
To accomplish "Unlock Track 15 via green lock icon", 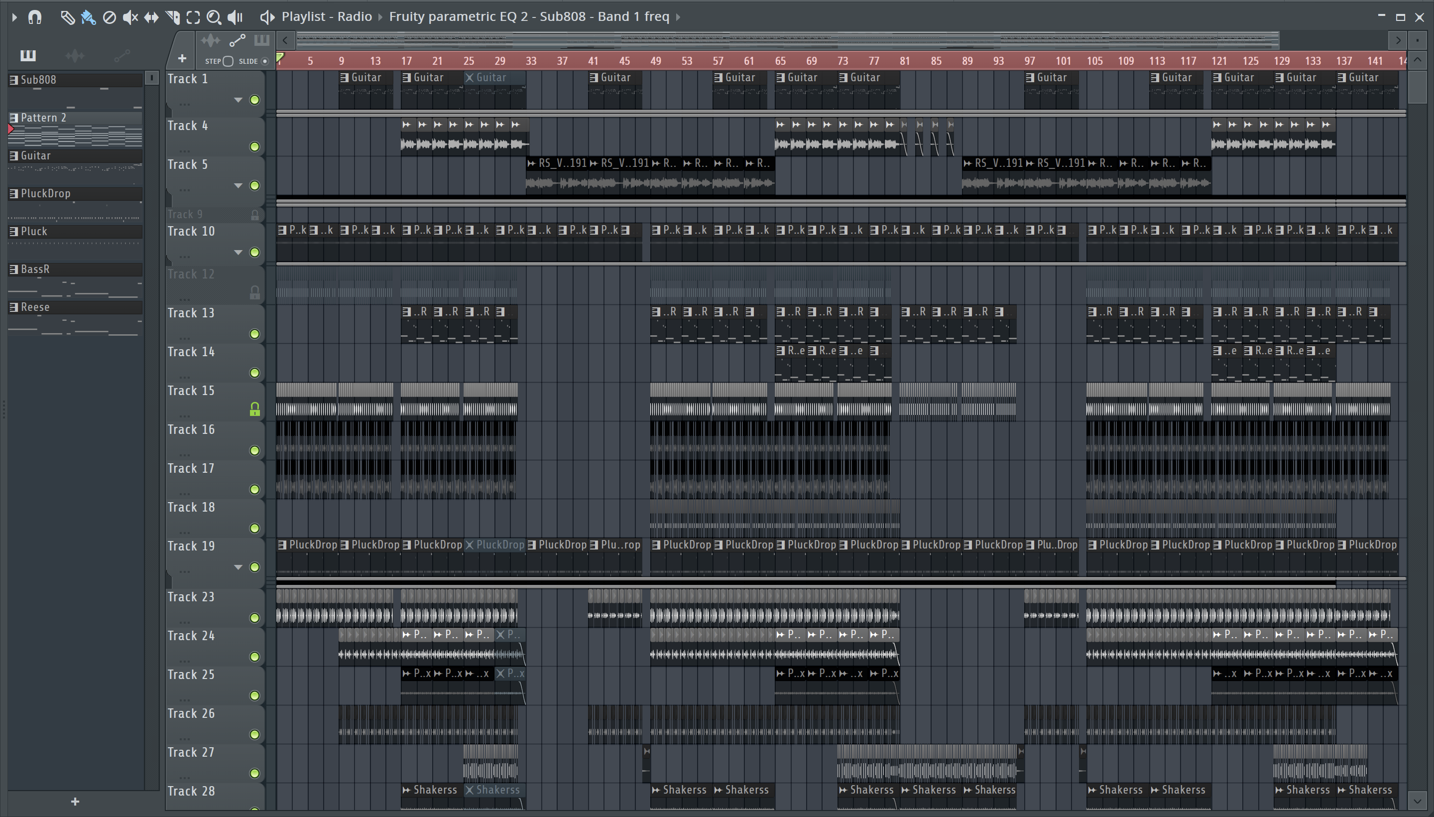I will click(x=254, y=409).
